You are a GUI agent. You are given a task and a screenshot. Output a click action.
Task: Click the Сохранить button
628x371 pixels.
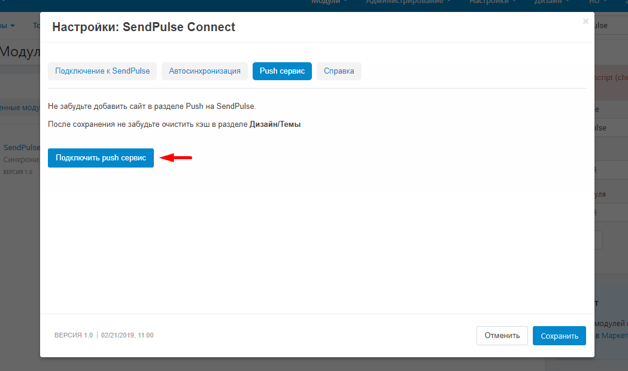coord(559,336)
